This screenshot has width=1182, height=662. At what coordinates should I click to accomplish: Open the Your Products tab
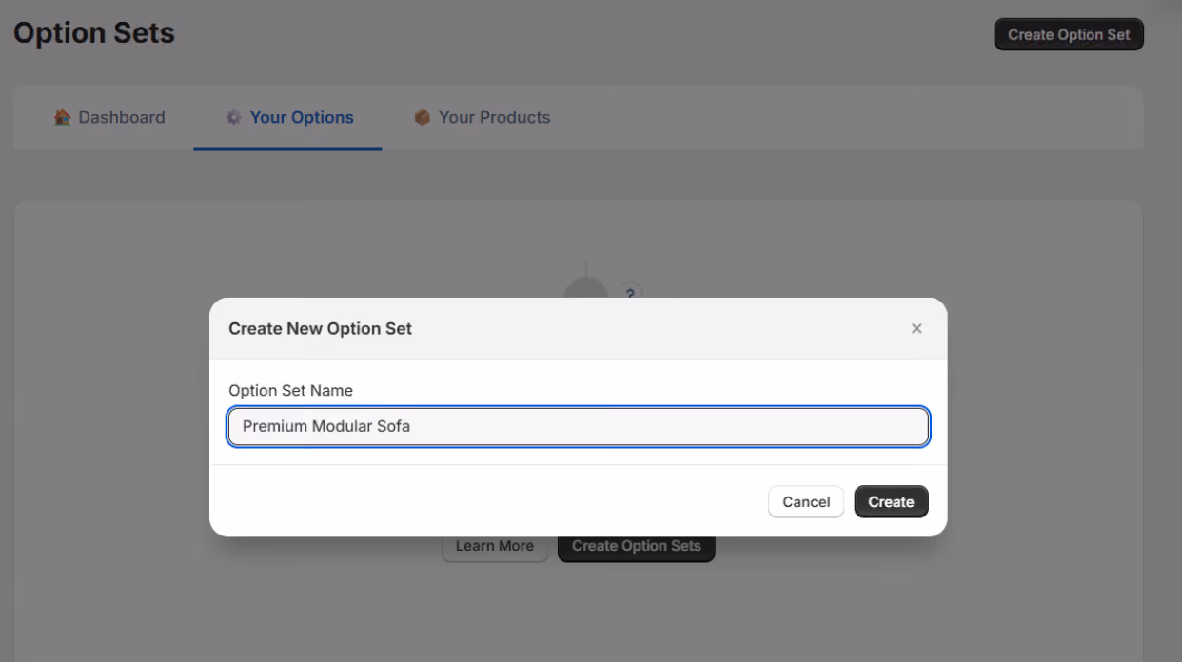coord(482,117)
